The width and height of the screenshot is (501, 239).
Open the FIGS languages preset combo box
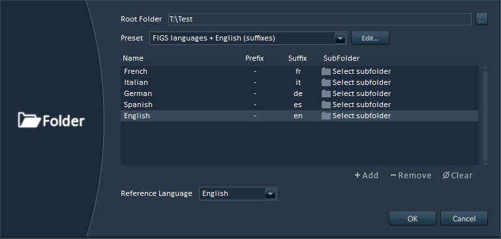pos(248,38)
